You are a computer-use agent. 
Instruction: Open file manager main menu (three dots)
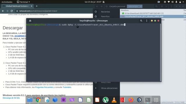click(x=171, y=6)
